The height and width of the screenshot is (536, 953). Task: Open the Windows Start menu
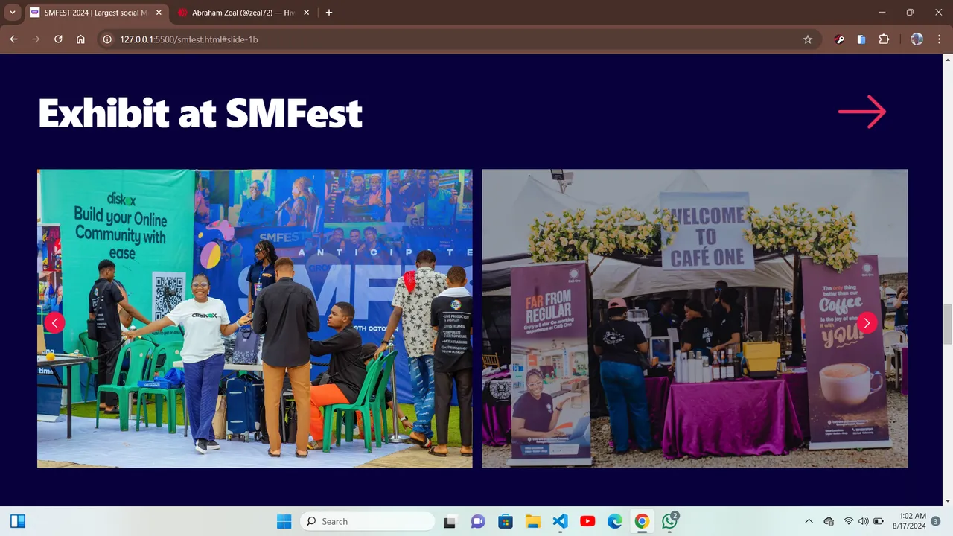coord(284,521)
